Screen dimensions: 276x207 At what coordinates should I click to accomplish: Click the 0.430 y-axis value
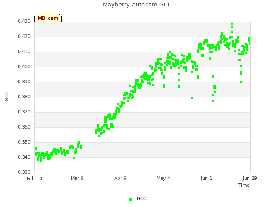(24, 22)
